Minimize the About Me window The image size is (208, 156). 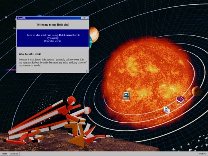(82, 18)
